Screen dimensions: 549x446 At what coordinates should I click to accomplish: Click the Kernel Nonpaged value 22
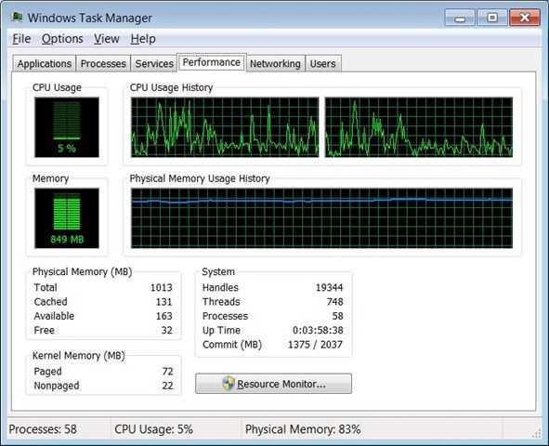pyautogui.click(x=167, y=386)
